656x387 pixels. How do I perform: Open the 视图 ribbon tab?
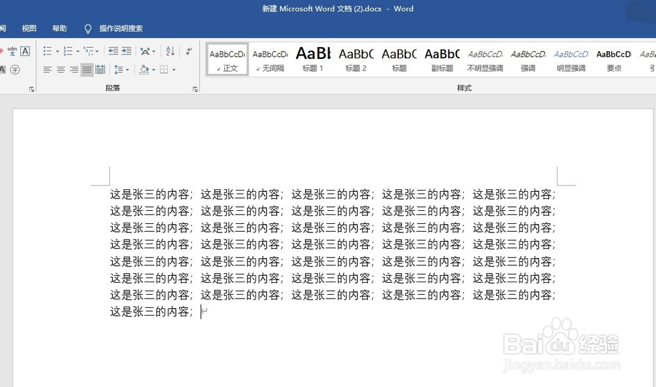[29, 28]
